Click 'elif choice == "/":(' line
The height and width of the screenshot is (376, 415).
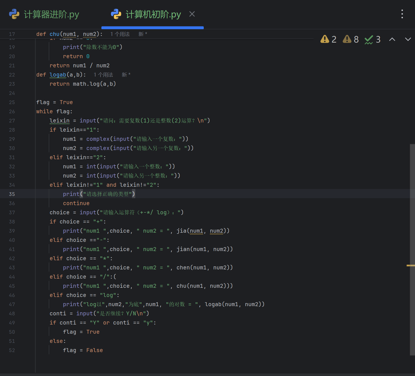pyautogui.click(x=83, y=277)
